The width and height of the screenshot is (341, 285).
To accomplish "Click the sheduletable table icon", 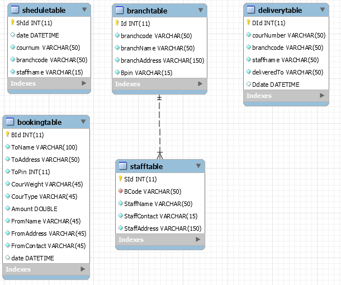I will point(15,10).
